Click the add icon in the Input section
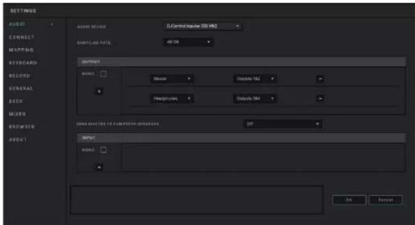Screen dimensions: 415x225 coord(99,167)
